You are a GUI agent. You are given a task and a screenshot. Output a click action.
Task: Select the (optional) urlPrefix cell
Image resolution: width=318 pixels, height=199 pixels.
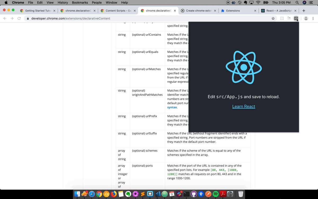147,122
